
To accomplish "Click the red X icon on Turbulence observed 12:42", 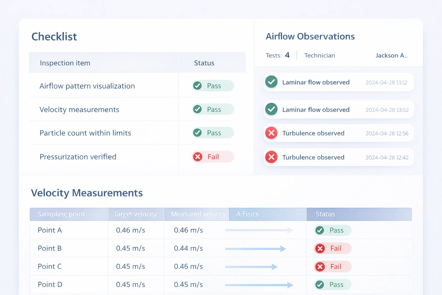I will [271, 157].
